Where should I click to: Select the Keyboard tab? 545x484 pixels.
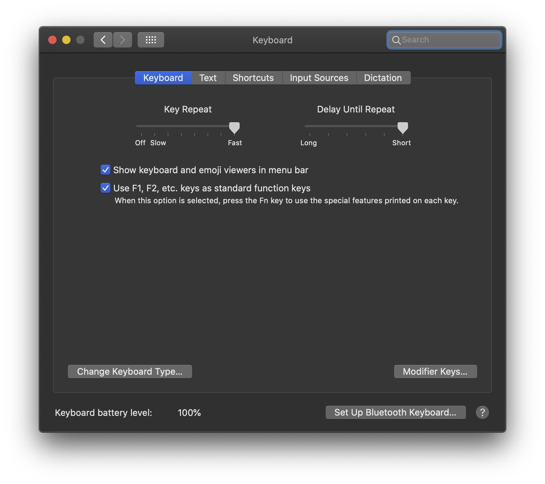coord(163,78)
